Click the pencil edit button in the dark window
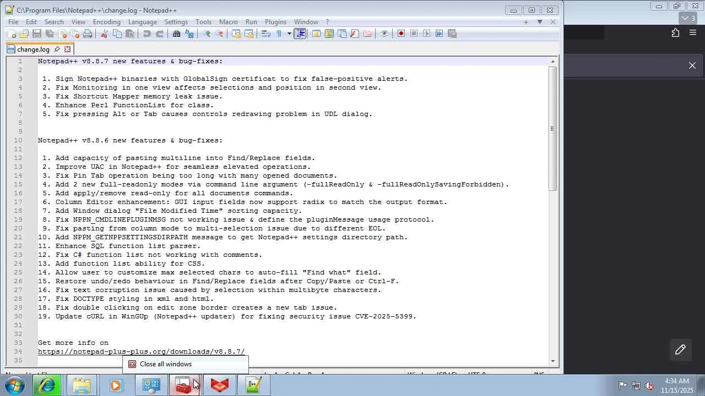The image size is (705, 396). 680,350
